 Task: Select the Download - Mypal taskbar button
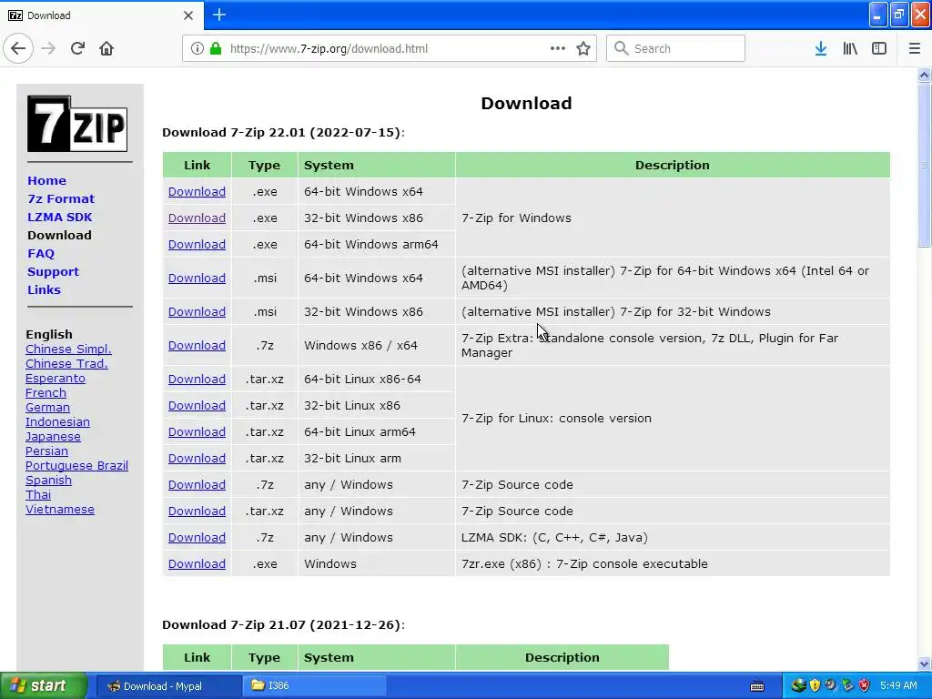click(x=168, y=685)
